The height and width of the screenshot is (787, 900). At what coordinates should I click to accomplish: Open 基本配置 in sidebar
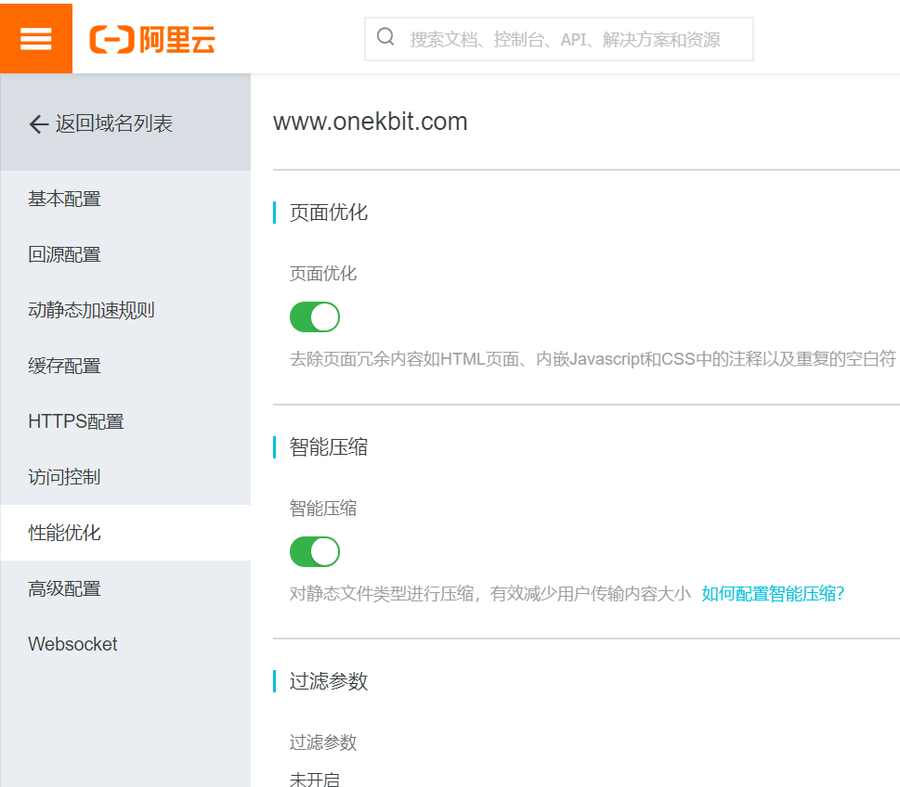tap(64, 199)
